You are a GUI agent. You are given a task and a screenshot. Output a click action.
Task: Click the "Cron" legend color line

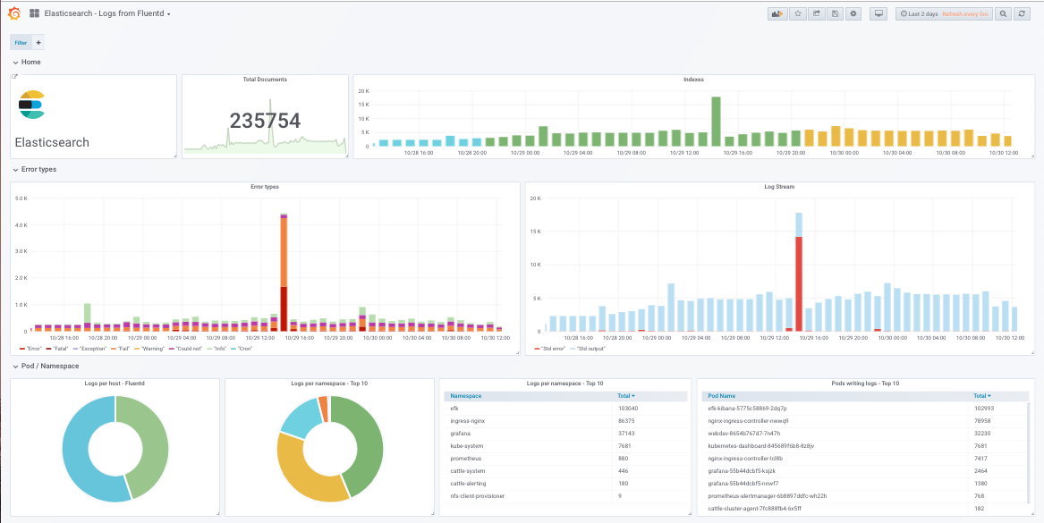(x=232, y=348)
